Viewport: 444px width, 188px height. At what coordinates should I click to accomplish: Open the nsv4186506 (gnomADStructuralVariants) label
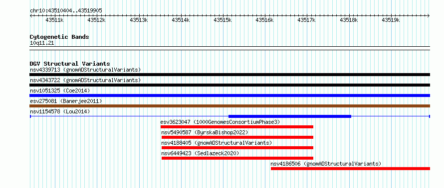tap(326, 164)
